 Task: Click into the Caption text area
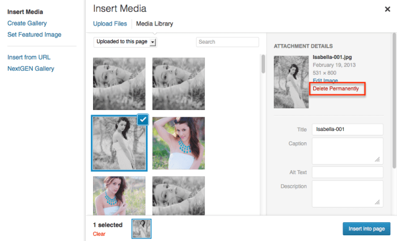pos(347,151)
